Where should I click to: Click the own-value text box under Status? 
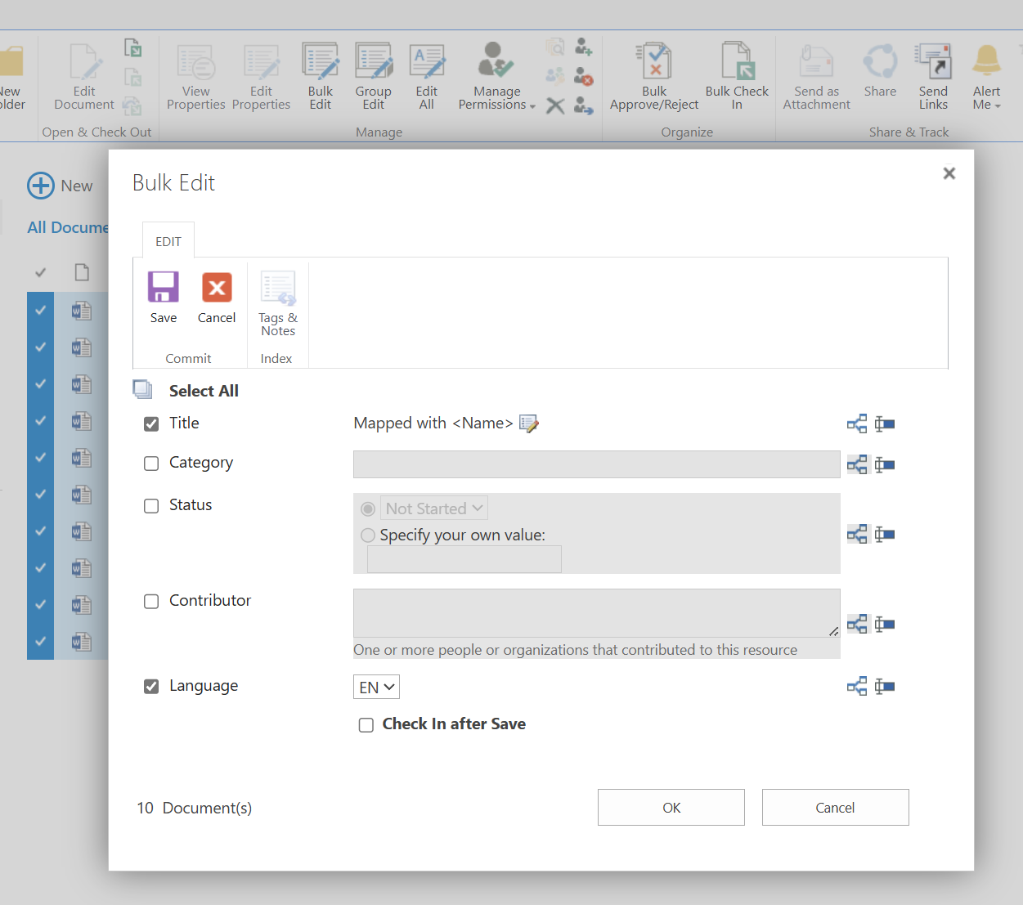pyautogui.click(x=464, y=560)
